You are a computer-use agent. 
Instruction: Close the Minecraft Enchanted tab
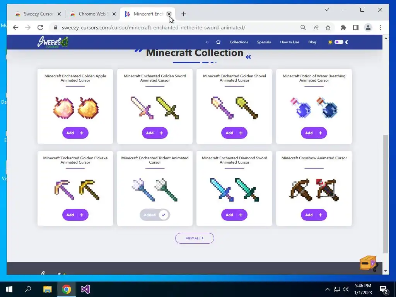[x=169, y=14]
